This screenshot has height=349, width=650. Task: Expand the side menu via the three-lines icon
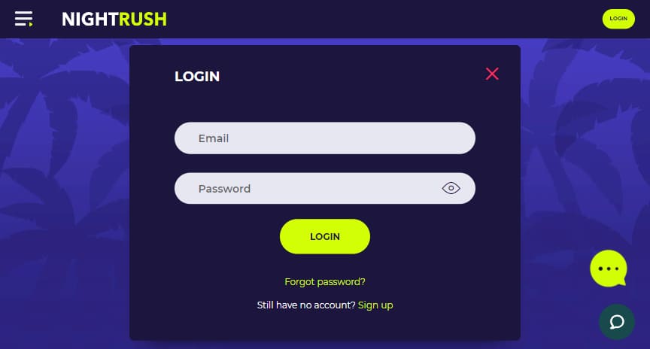coord(23,19)
